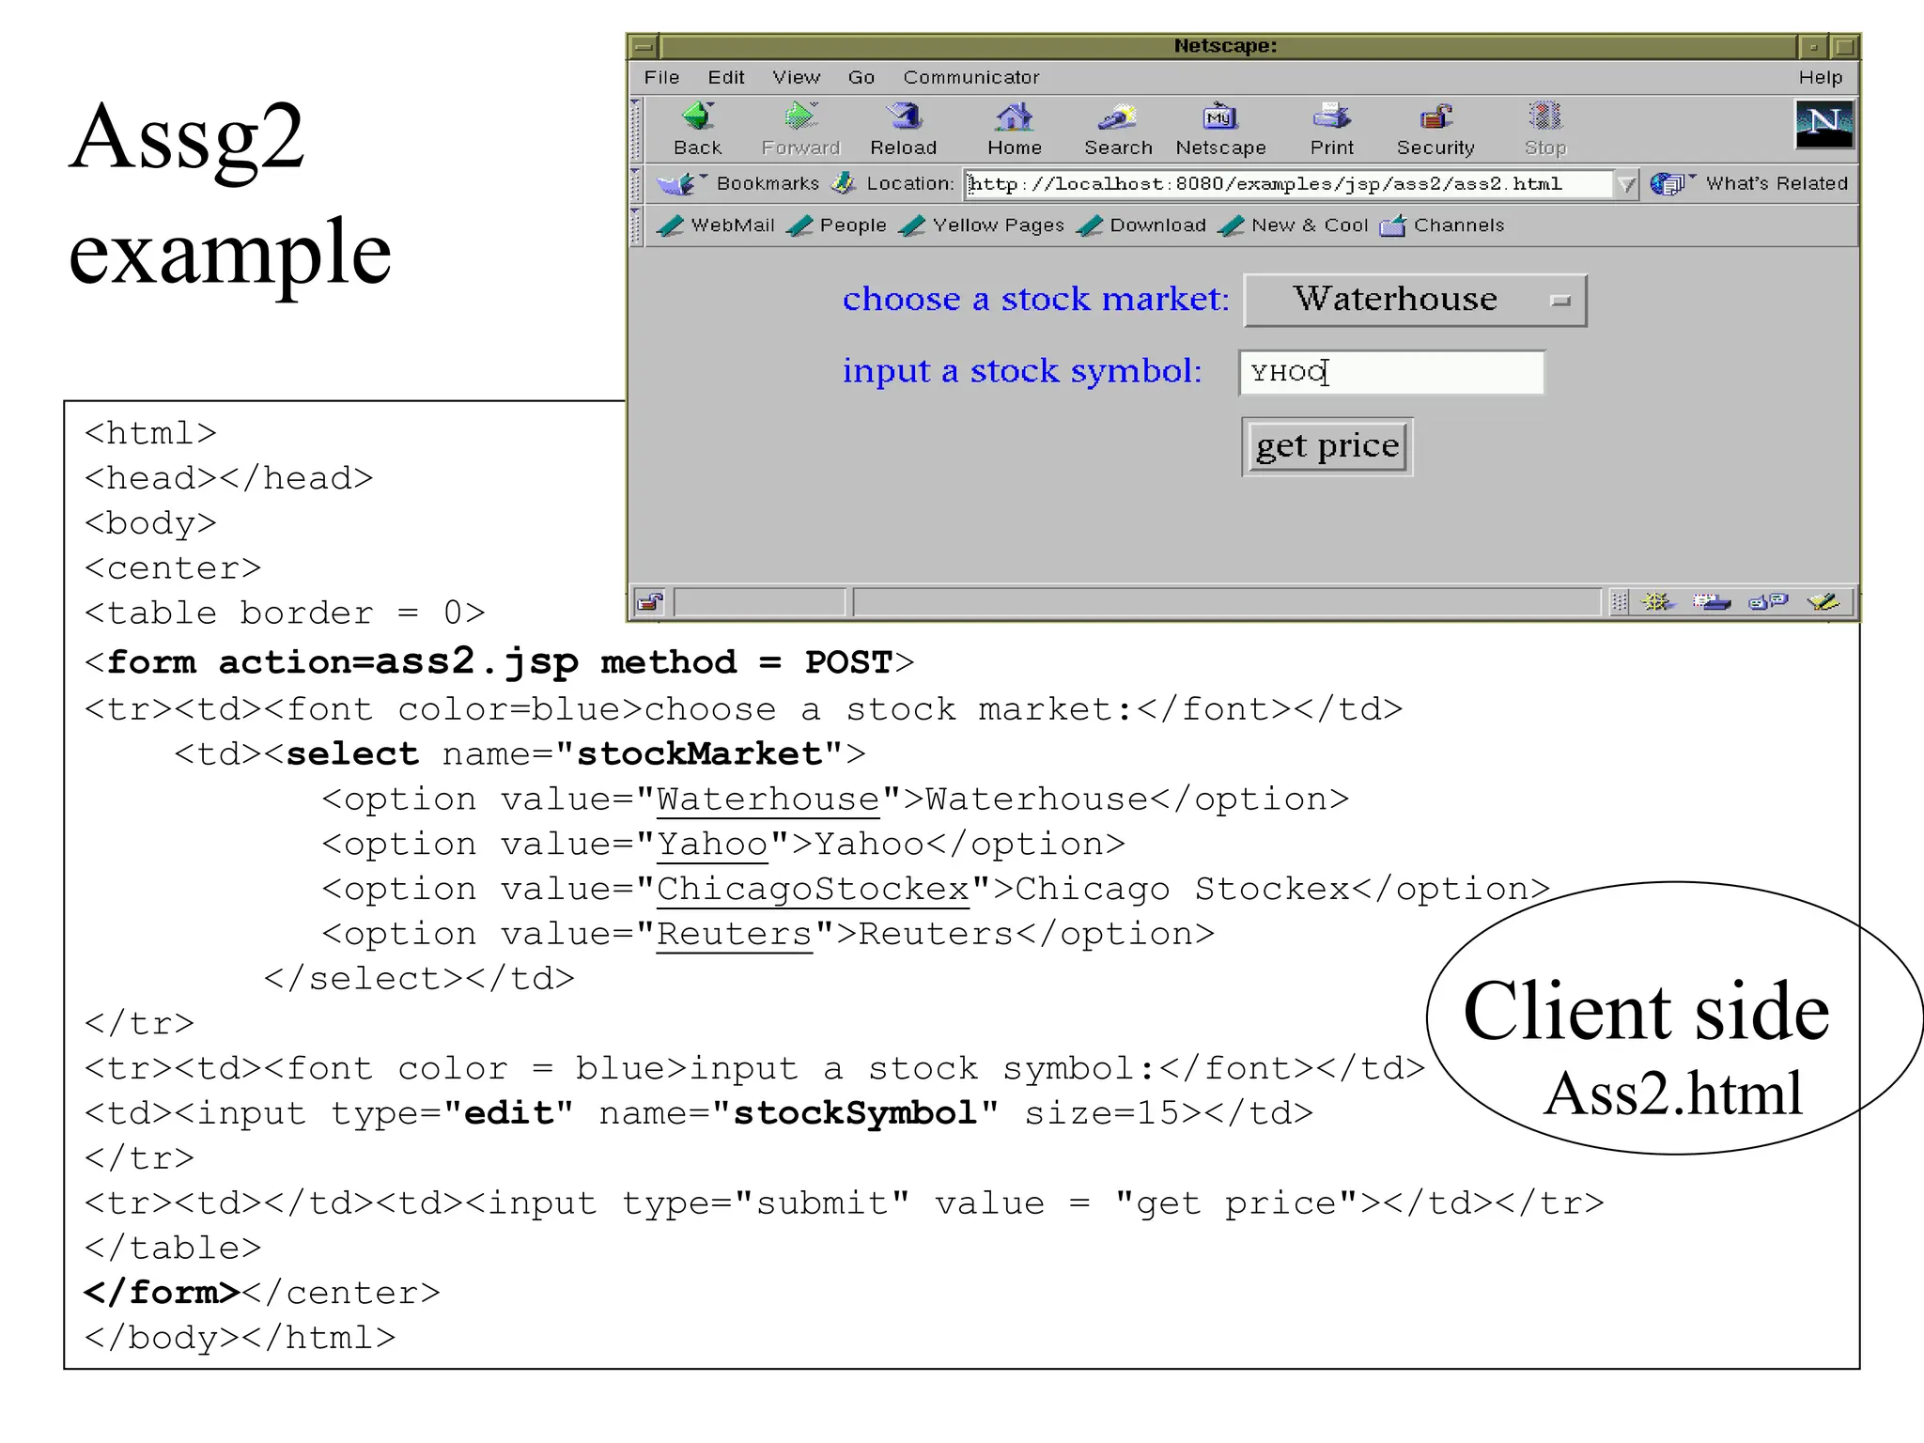Click the My Netscape toolbar icon
This screenshot has height=1443, width=1924.
(1220, 118)
